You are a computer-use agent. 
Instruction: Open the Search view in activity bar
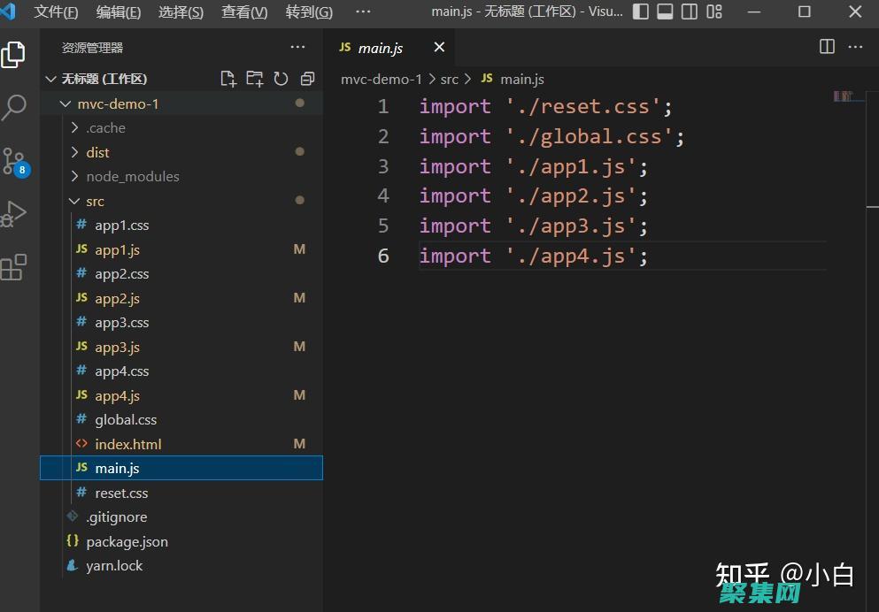[x=13, y=107]
